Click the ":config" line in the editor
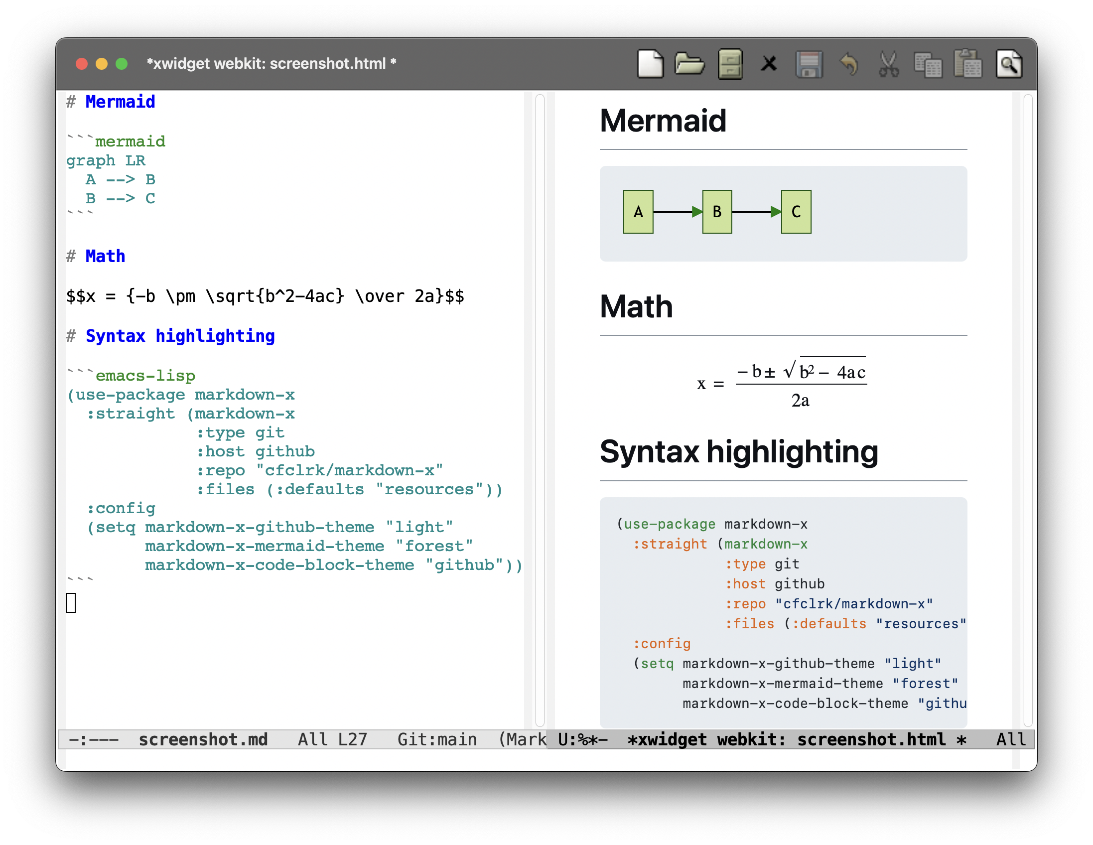Screen dimensions: 1093x845 [x=121, y=508]
